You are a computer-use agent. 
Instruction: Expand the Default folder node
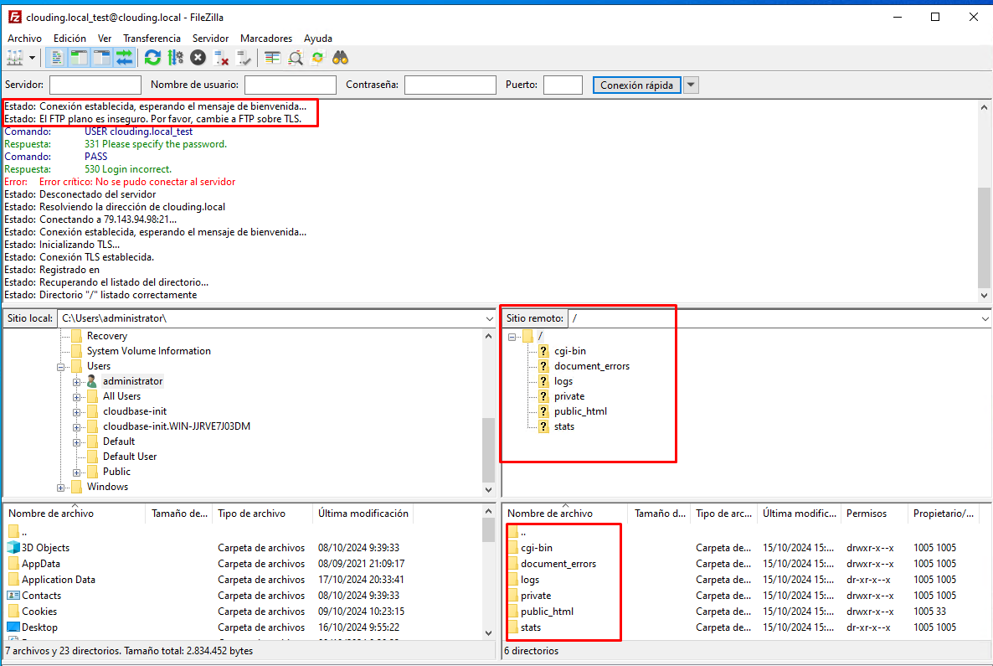tap(77, 442)
